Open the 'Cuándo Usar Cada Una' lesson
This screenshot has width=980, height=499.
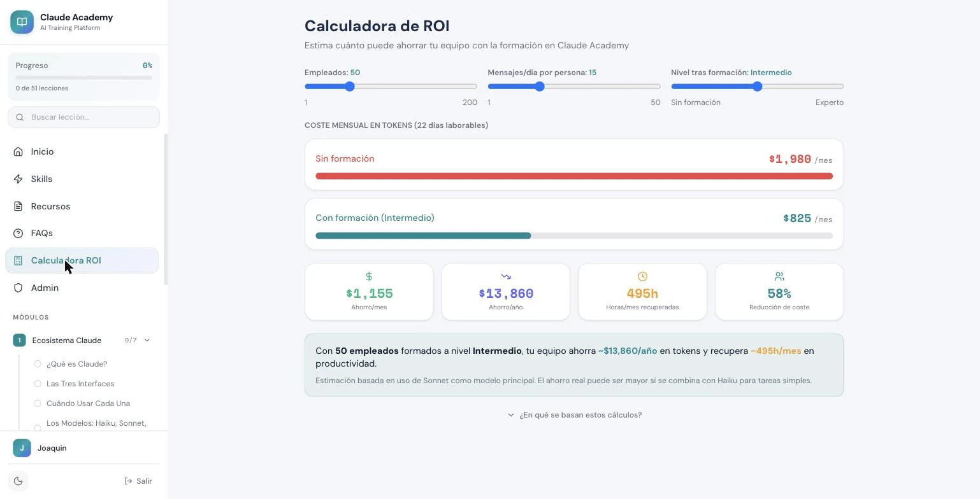point(88,404)
